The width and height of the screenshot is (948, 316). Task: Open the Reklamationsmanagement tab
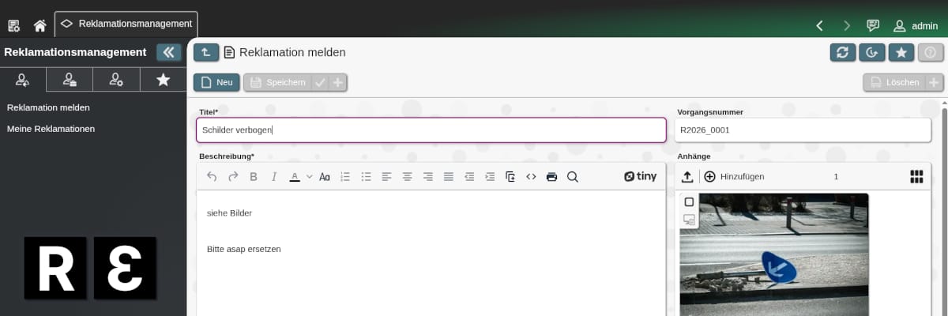tap(126, 24)
